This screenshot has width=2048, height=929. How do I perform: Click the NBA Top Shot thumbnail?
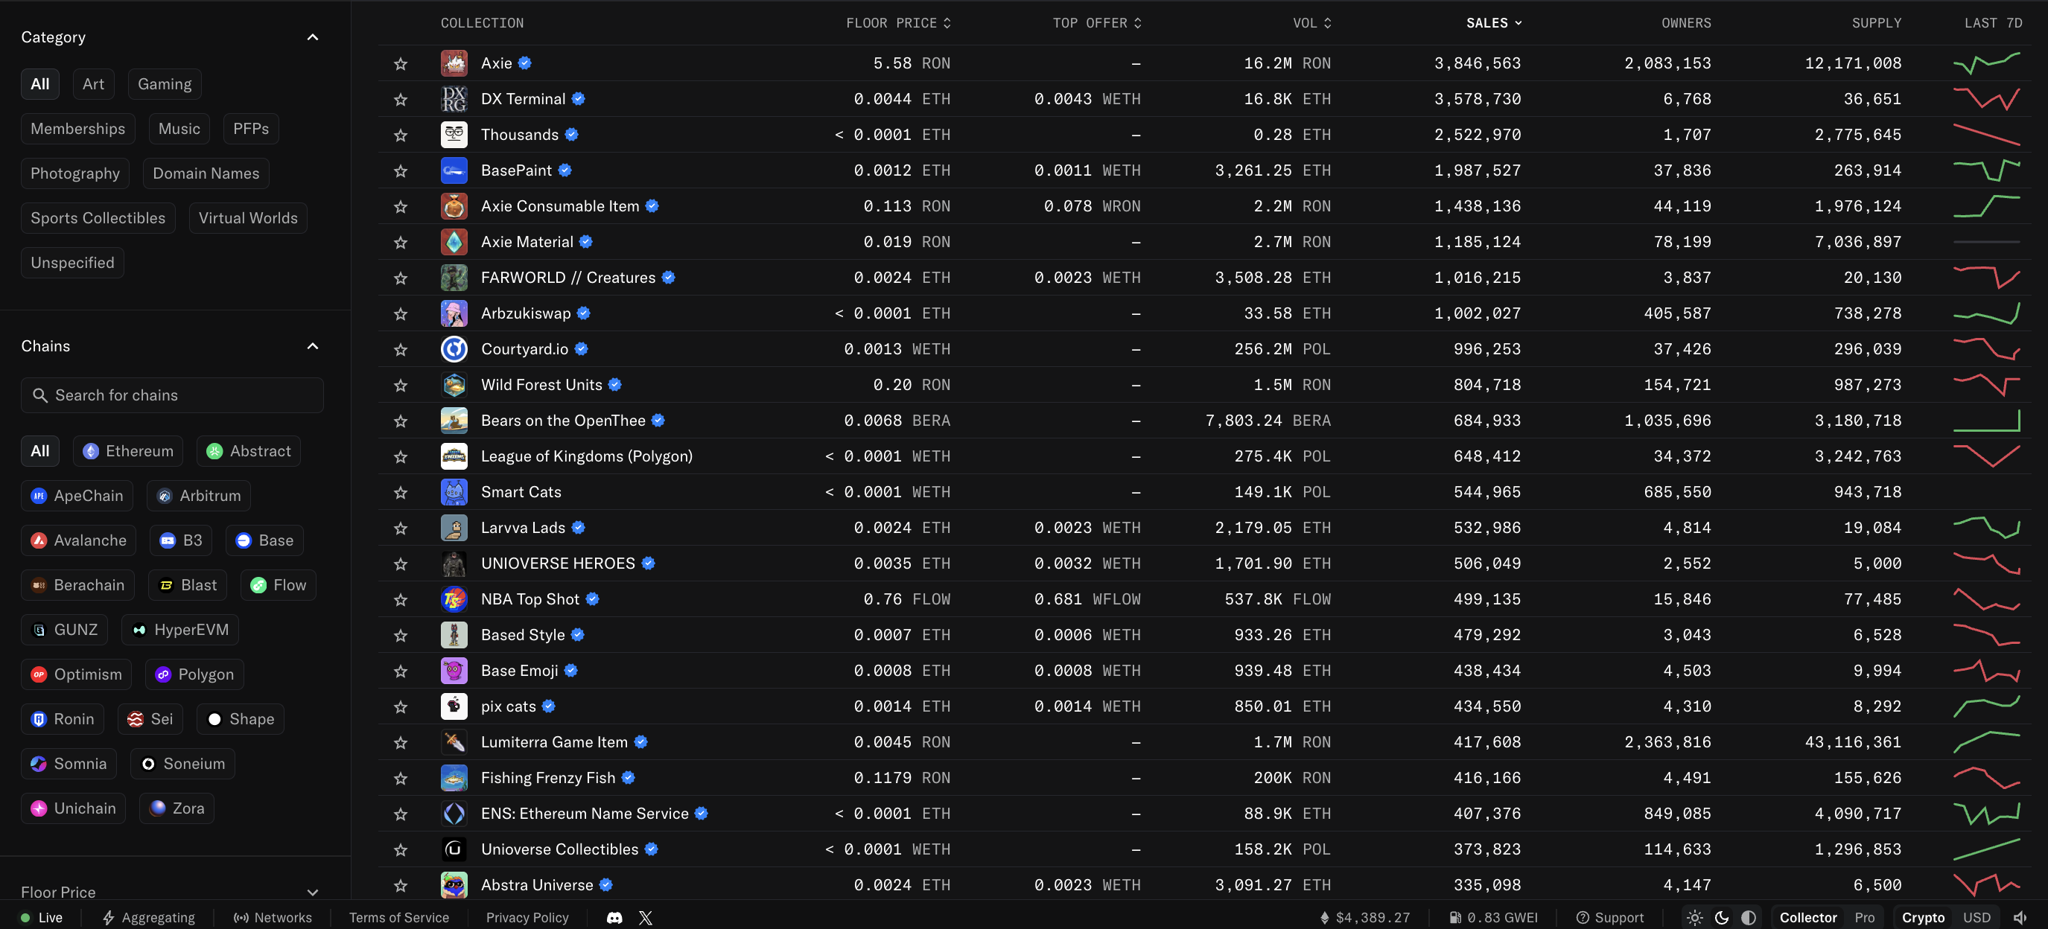[x=454, y=599]
